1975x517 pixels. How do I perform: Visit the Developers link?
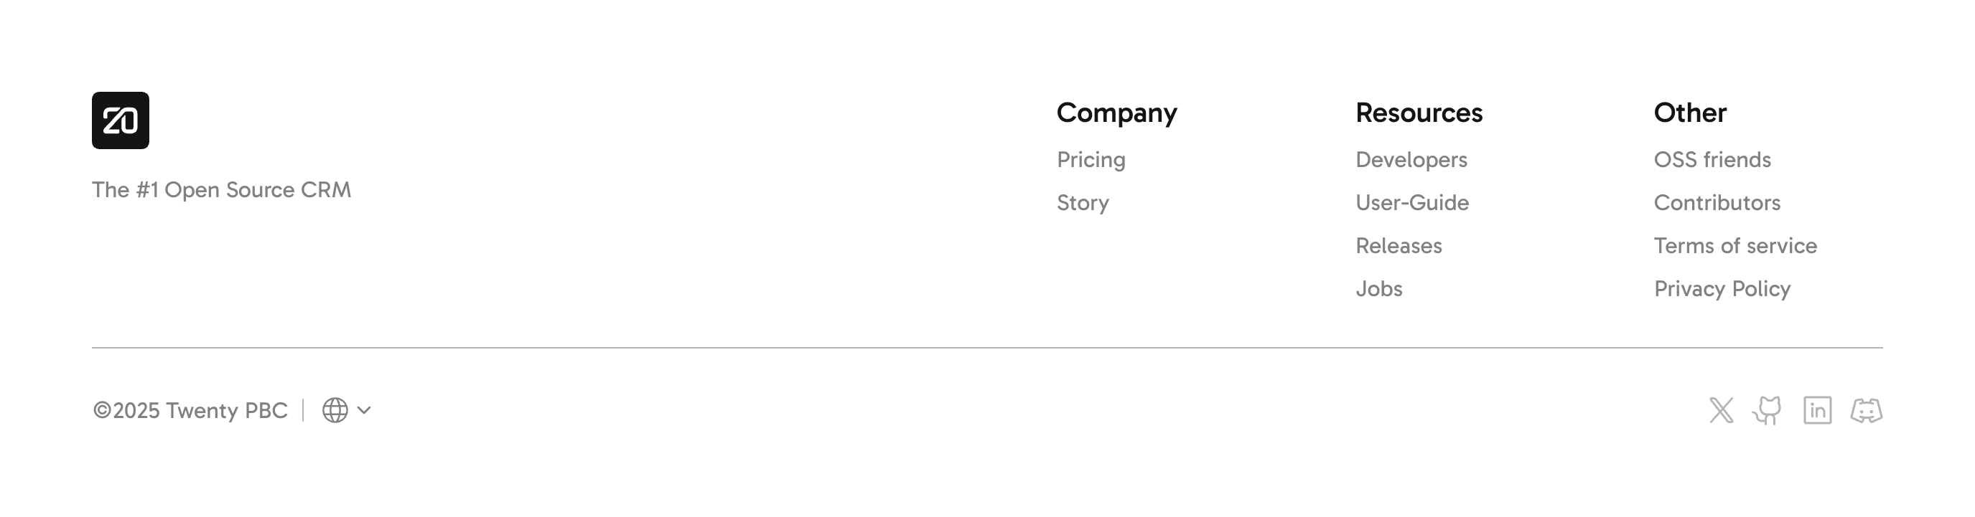coord(1411,159)
